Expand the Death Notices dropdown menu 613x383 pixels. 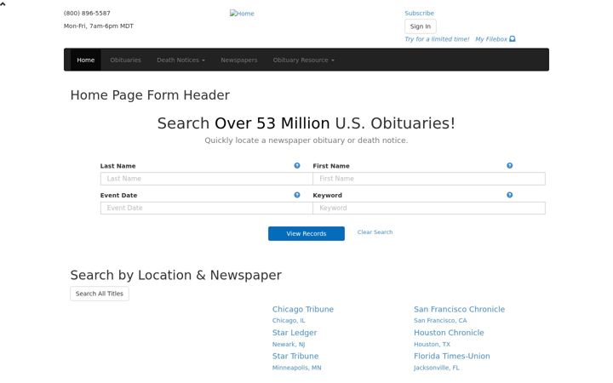point(180,60)
